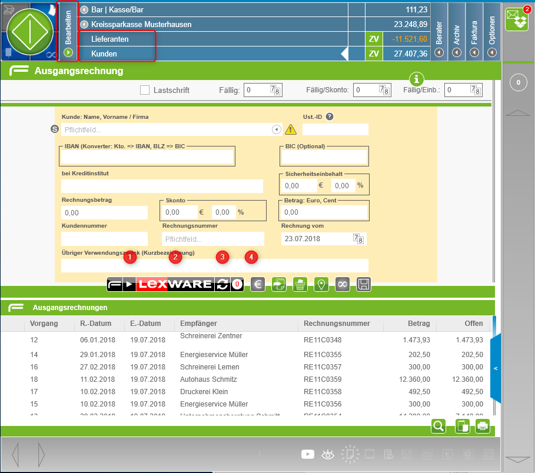This screenshot has width=535, height=473.
Task: Select the Lieferanten menu entry
Action: click(x=110, y=39)
